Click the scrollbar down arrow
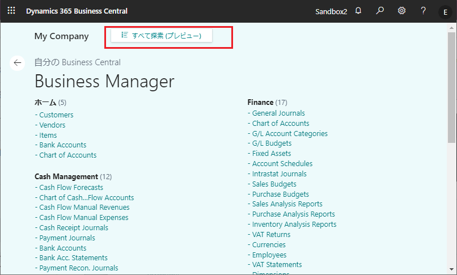 tap(451, 269)
